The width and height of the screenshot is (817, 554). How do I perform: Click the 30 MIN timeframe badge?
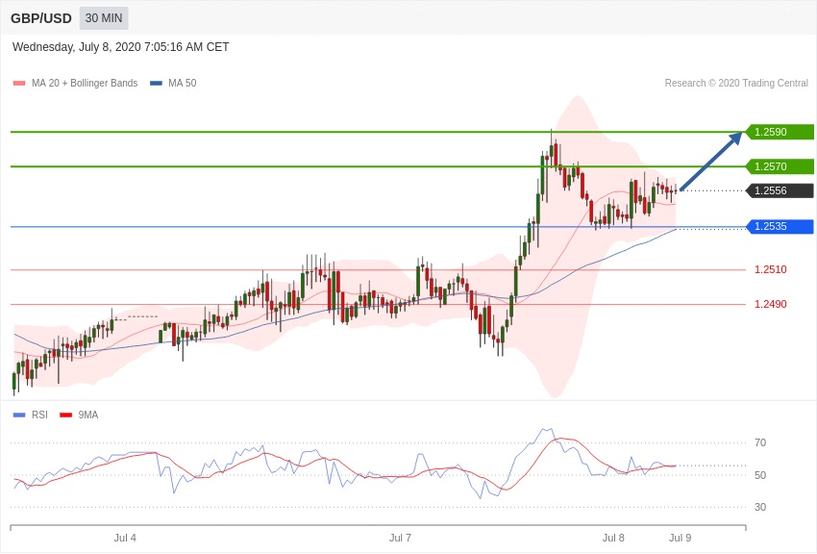point(104,18)
